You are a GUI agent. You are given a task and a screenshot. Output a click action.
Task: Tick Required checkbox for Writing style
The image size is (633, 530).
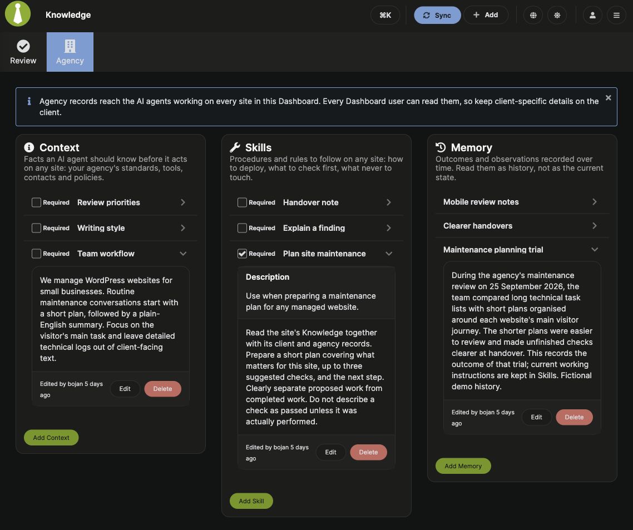36,228
